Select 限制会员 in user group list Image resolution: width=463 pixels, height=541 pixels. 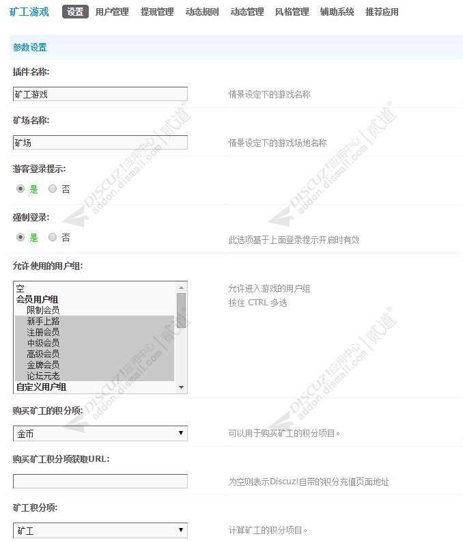click(x=95, y=310)
